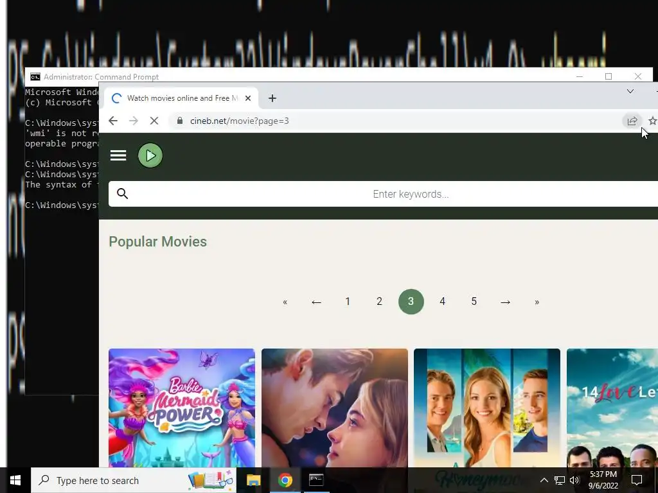Screen dimensions: 658x493
Task: Close the Administrator Command Prompt window
Action: point(638,76)
